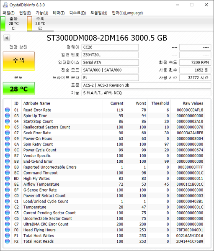This screenshot has height=251, width=214.
Task: Click the SATA/600 transfer mode field
Action: pos(110,70)
